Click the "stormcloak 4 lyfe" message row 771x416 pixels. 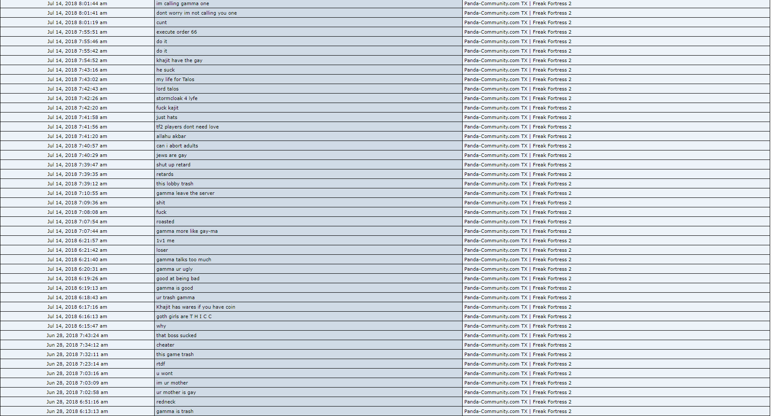pos(177,98)
